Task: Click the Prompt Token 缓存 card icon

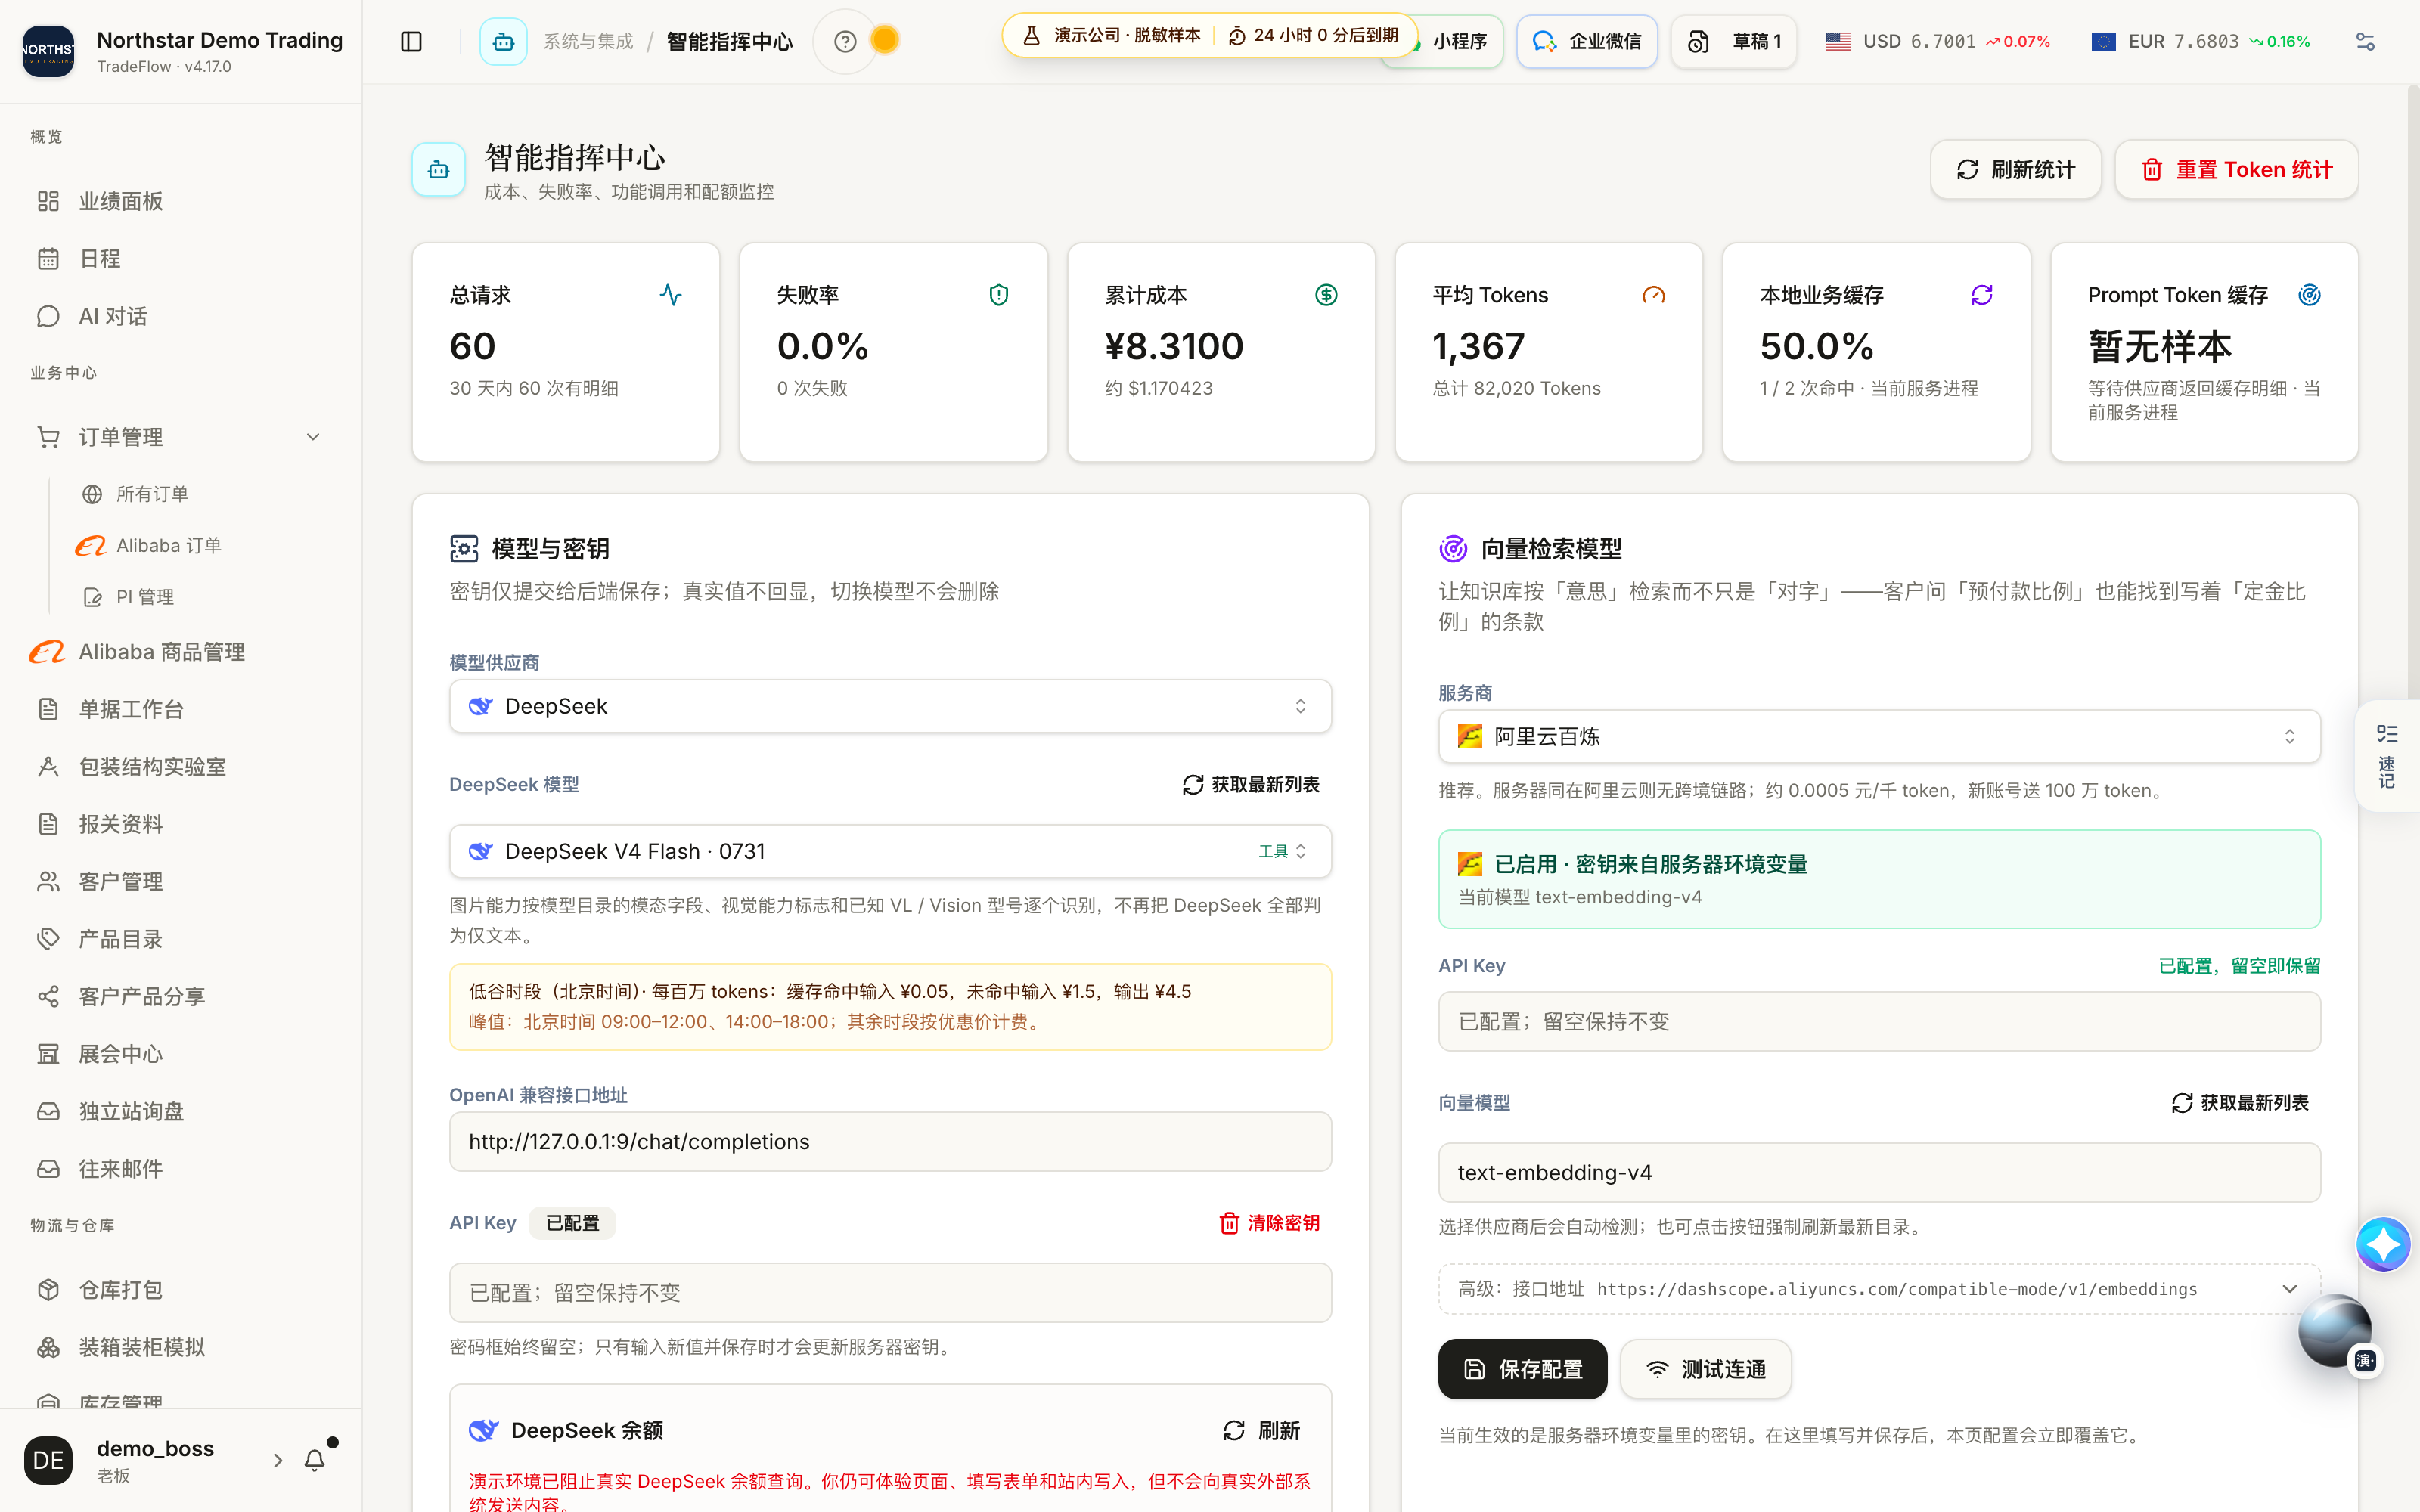Action: tap(2309, 295)
